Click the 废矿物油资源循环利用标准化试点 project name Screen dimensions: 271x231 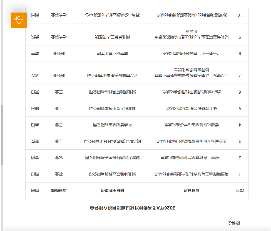[x=192, y=92]
